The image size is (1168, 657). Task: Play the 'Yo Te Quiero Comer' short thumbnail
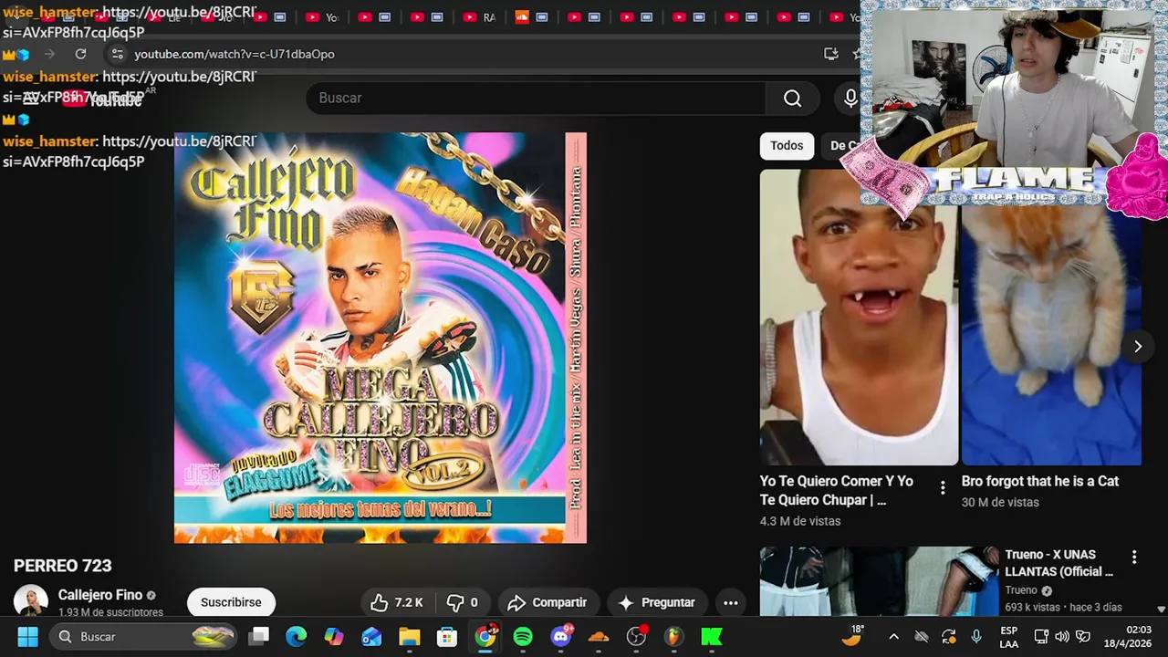[x=859, y=317]
